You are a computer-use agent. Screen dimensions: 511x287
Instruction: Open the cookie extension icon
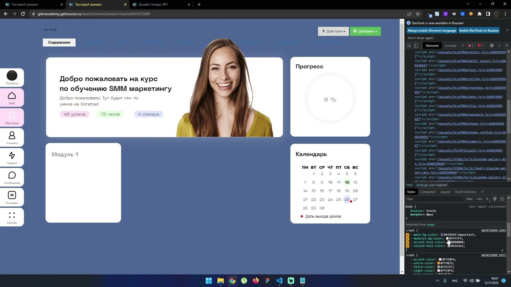click(471, 14)
